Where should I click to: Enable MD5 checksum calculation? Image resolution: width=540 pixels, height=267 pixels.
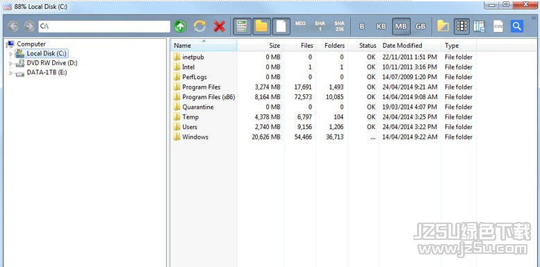300,24
